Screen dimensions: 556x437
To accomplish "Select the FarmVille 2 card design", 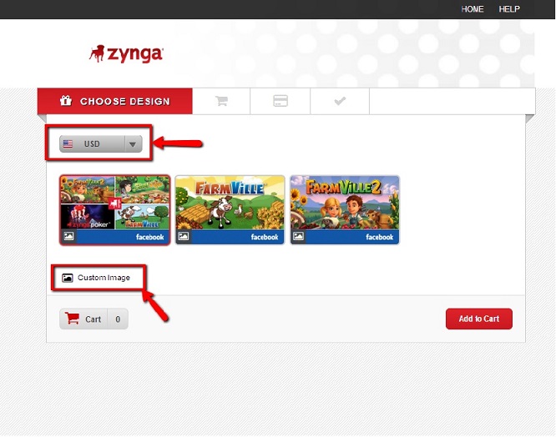I will (x=345, y=209).
